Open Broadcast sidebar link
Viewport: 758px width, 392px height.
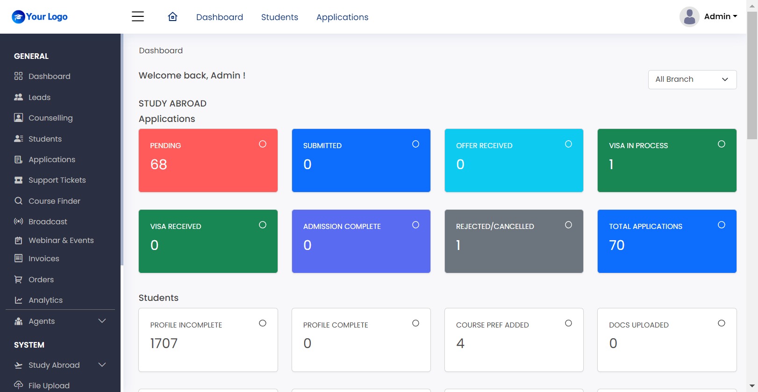coord(48,221)
